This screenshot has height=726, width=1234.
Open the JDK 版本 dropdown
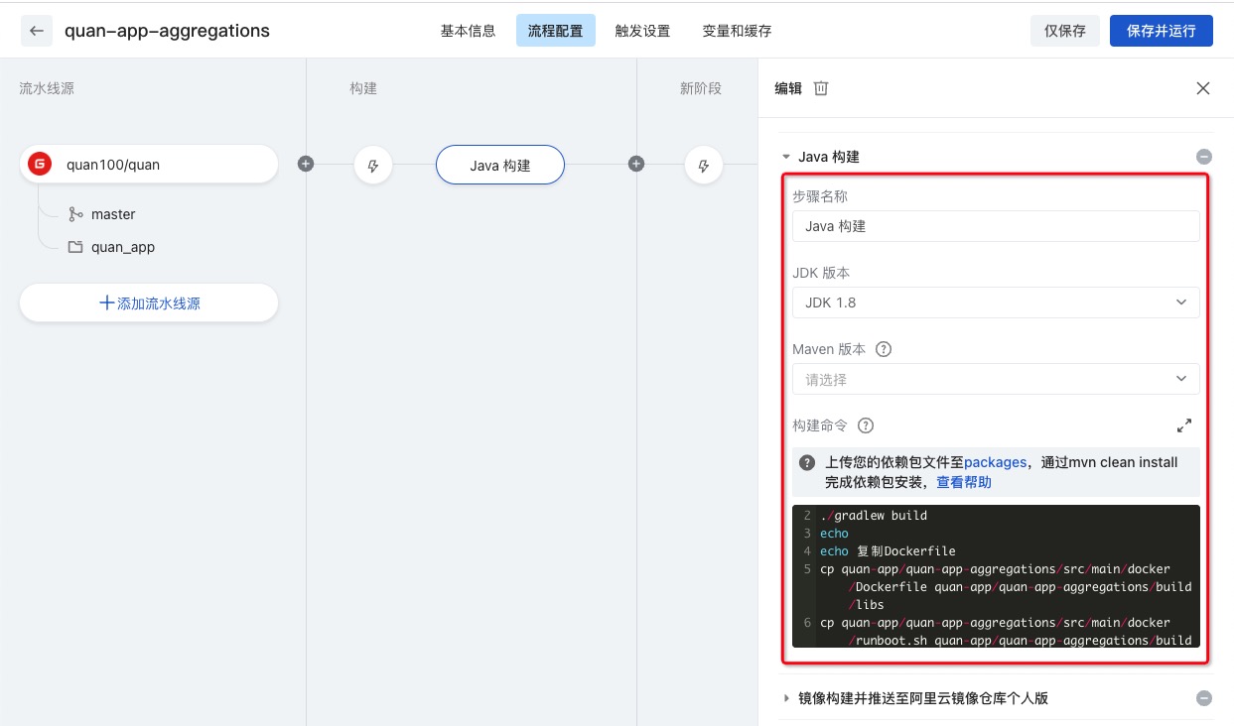(x=996, y=302)
